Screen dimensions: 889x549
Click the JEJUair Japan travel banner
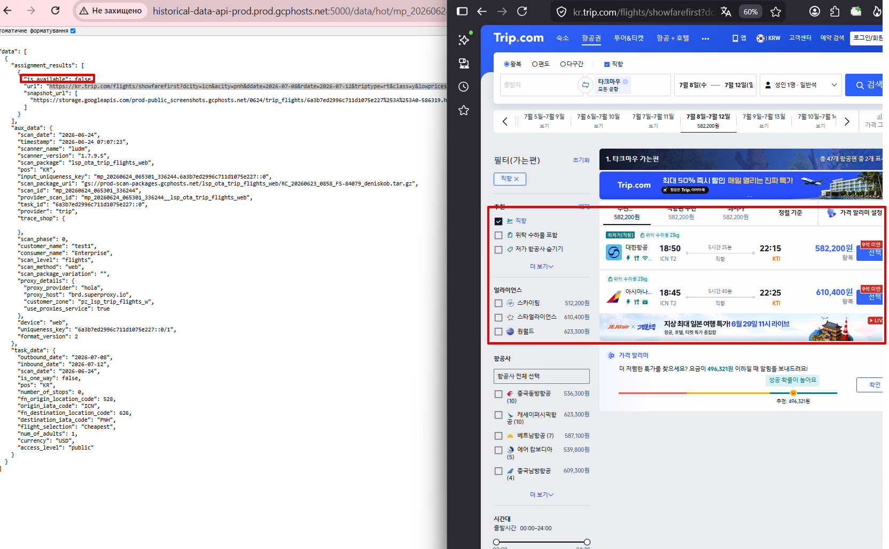click(x=741, y=327)
